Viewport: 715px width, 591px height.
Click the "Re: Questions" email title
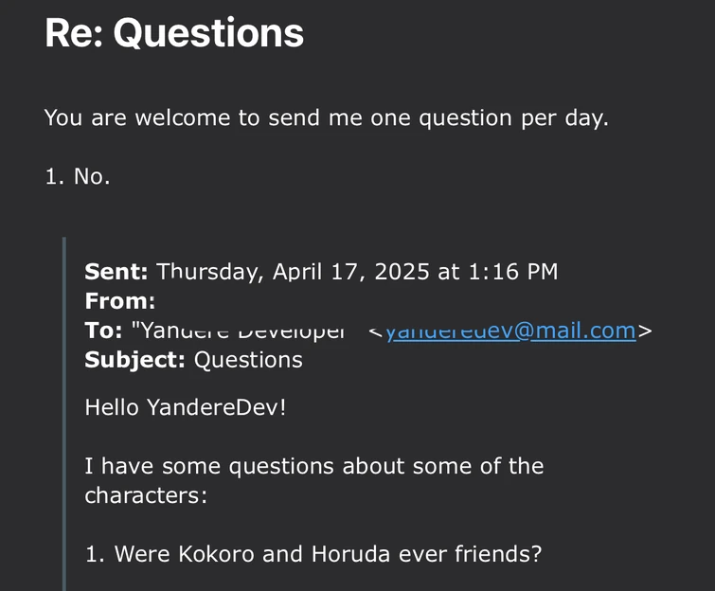point(174,33)
